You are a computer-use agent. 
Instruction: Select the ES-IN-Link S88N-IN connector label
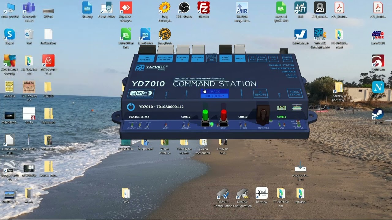165,59
